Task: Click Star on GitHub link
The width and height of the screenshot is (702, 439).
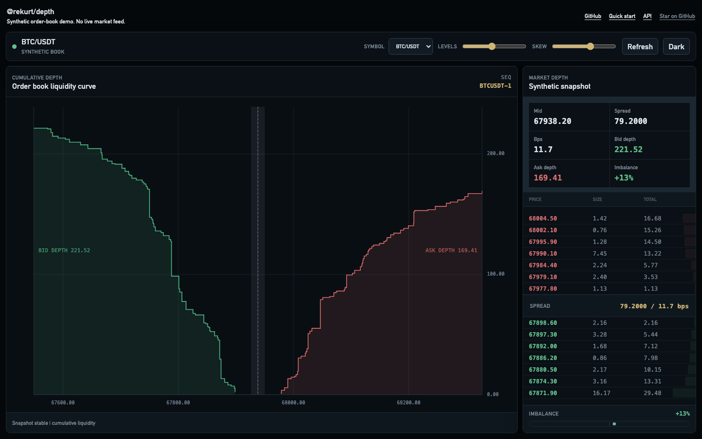Action: click(677, 16)
